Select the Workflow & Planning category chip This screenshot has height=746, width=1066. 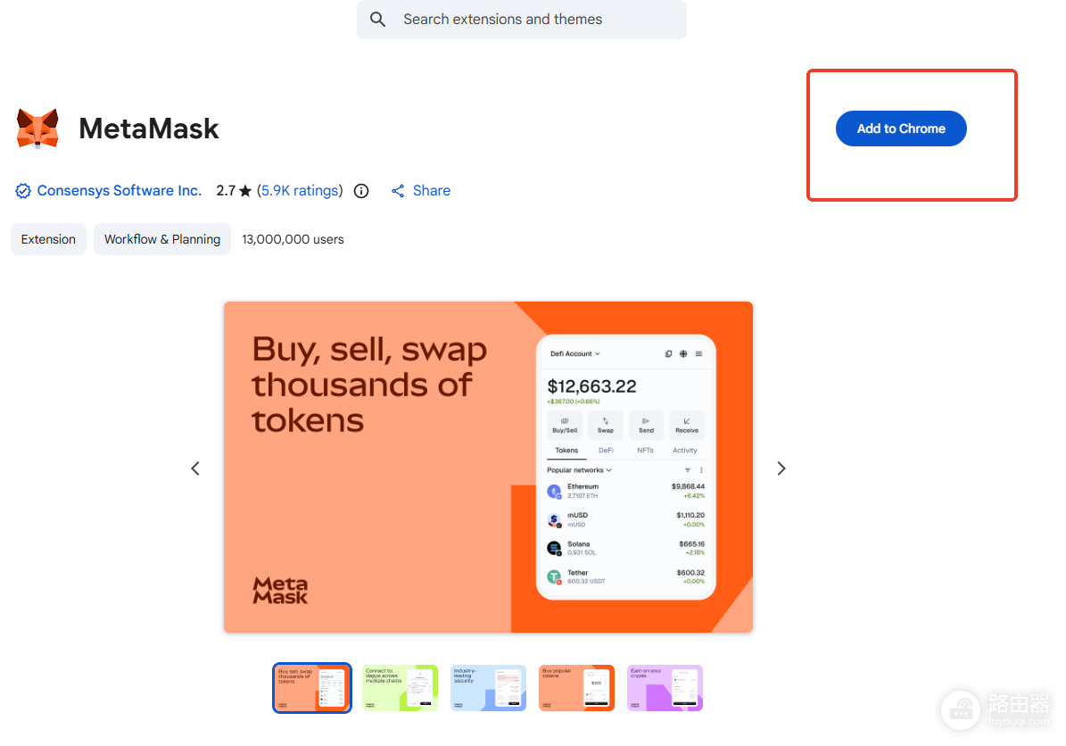tap(161, 239)
